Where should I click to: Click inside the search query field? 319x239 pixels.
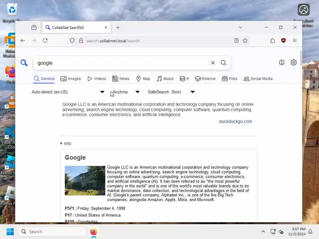point(122,63)
